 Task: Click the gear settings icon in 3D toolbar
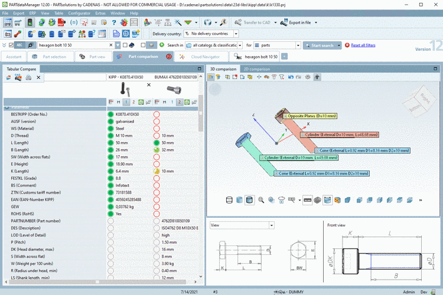[x=308, y=77]
